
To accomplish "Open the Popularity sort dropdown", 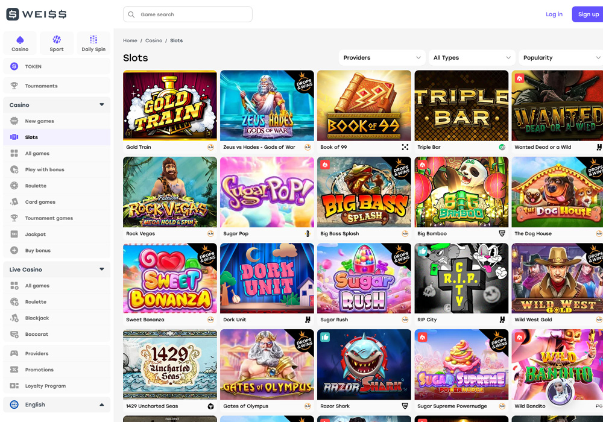I will click(x=562, y=58).
